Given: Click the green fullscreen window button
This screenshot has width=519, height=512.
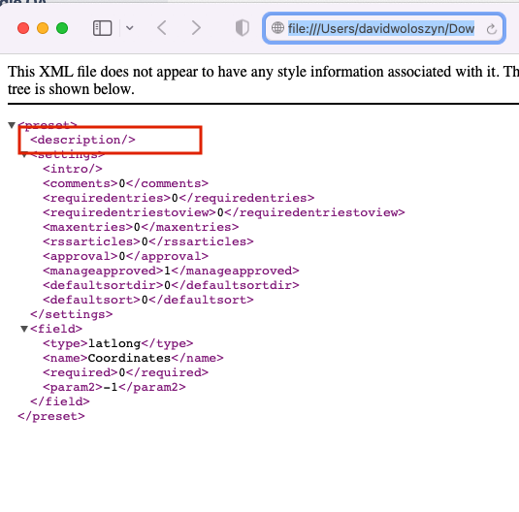Looking at the screenshot, I should (62, 28).
